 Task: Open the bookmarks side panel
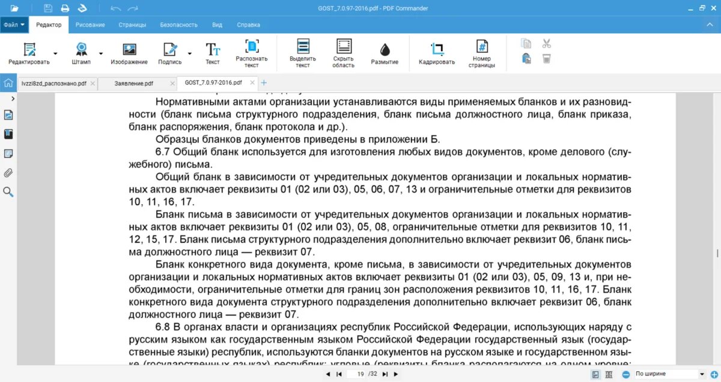(8, 134)
